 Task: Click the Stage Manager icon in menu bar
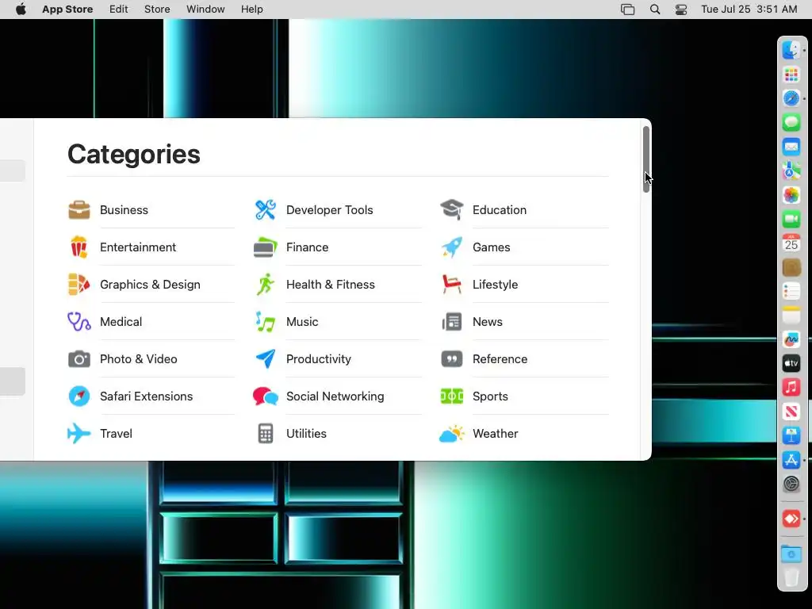[x=627, y=10]
